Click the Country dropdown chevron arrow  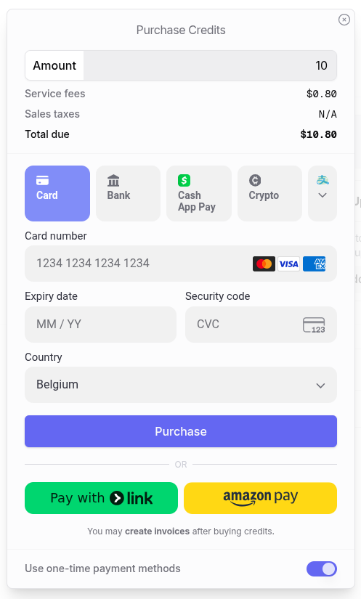(x=320, y=386)
